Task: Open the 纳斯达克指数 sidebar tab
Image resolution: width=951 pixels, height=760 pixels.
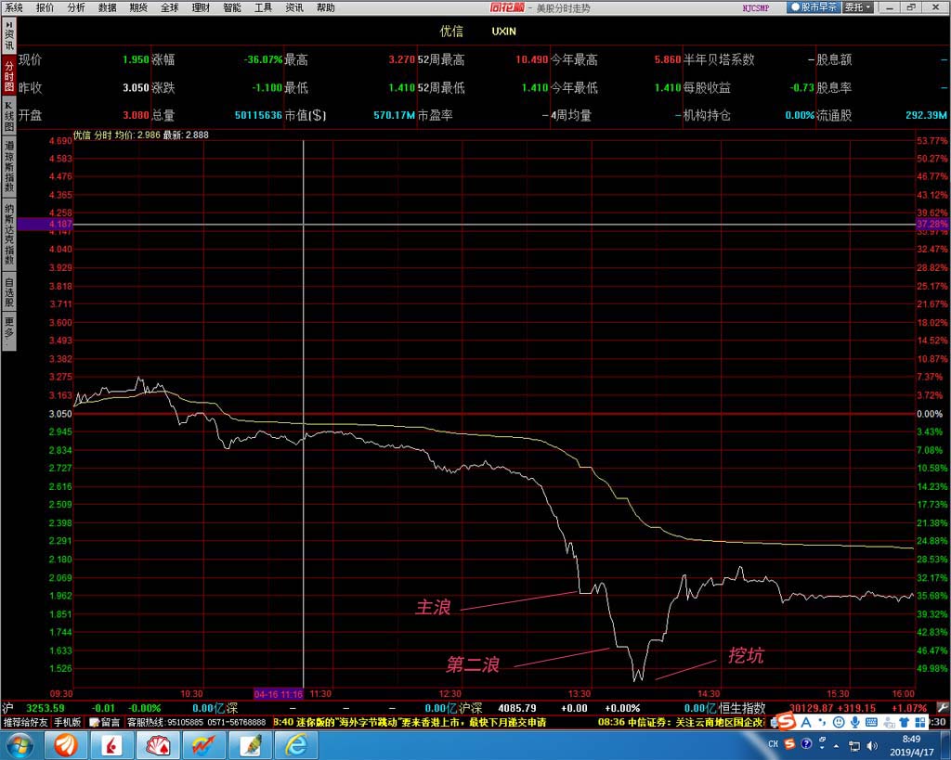Action: (x=9, y=234)
